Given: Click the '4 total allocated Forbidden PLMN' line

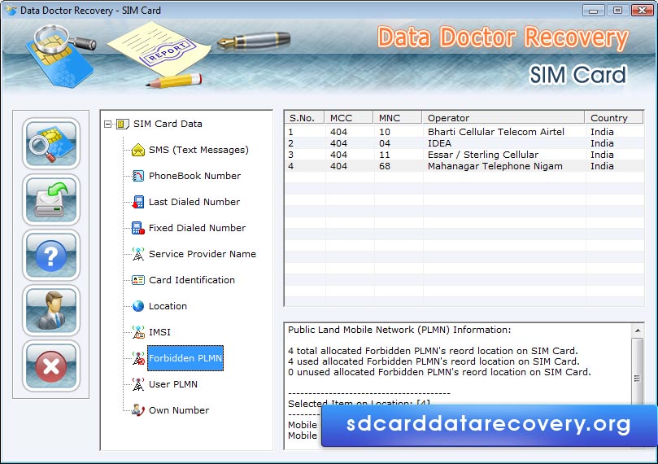Looking at the screenshot, I should coord(433,351).
